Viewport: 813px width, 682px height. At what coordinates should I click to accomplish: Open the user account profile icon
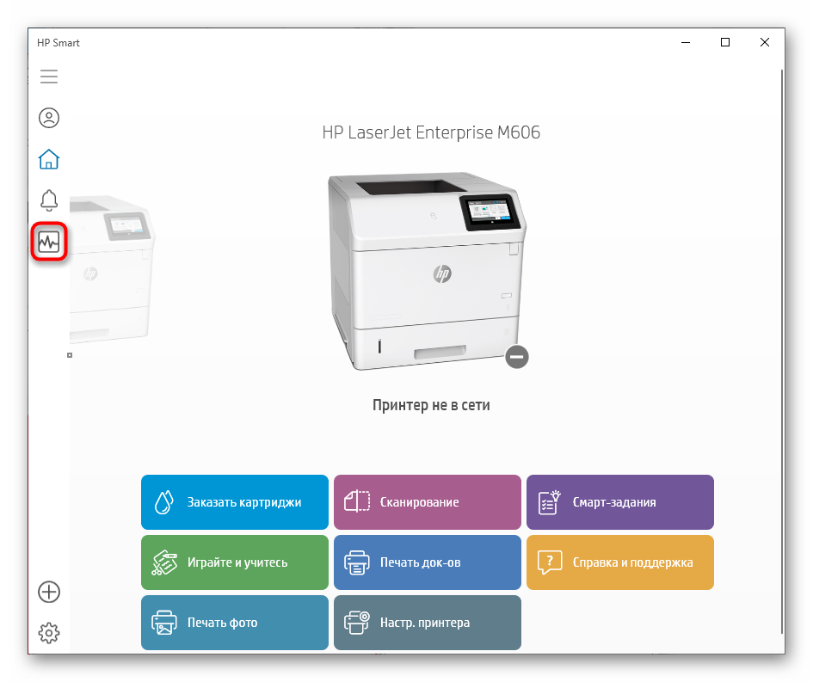click(x=49, y=118)
